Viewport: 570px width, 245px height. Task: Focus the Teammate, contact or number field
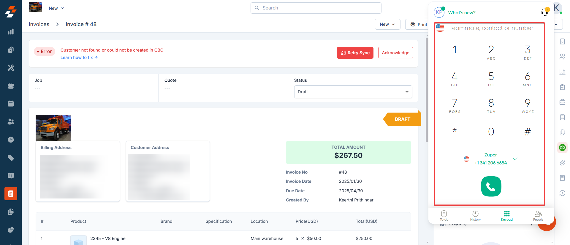click(491, 28)
